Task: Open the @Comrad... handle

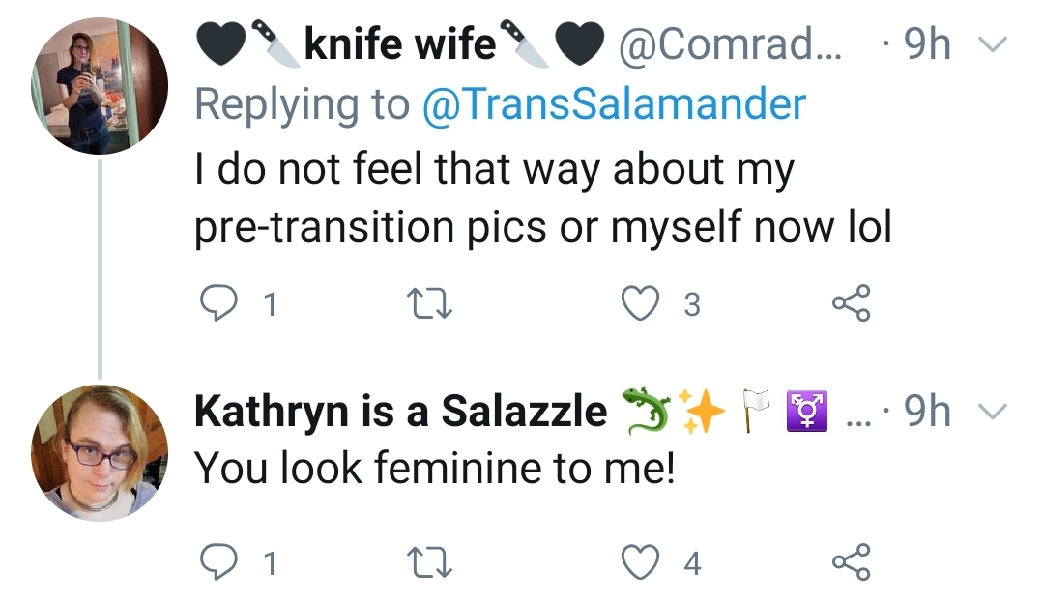Action: 730,44
